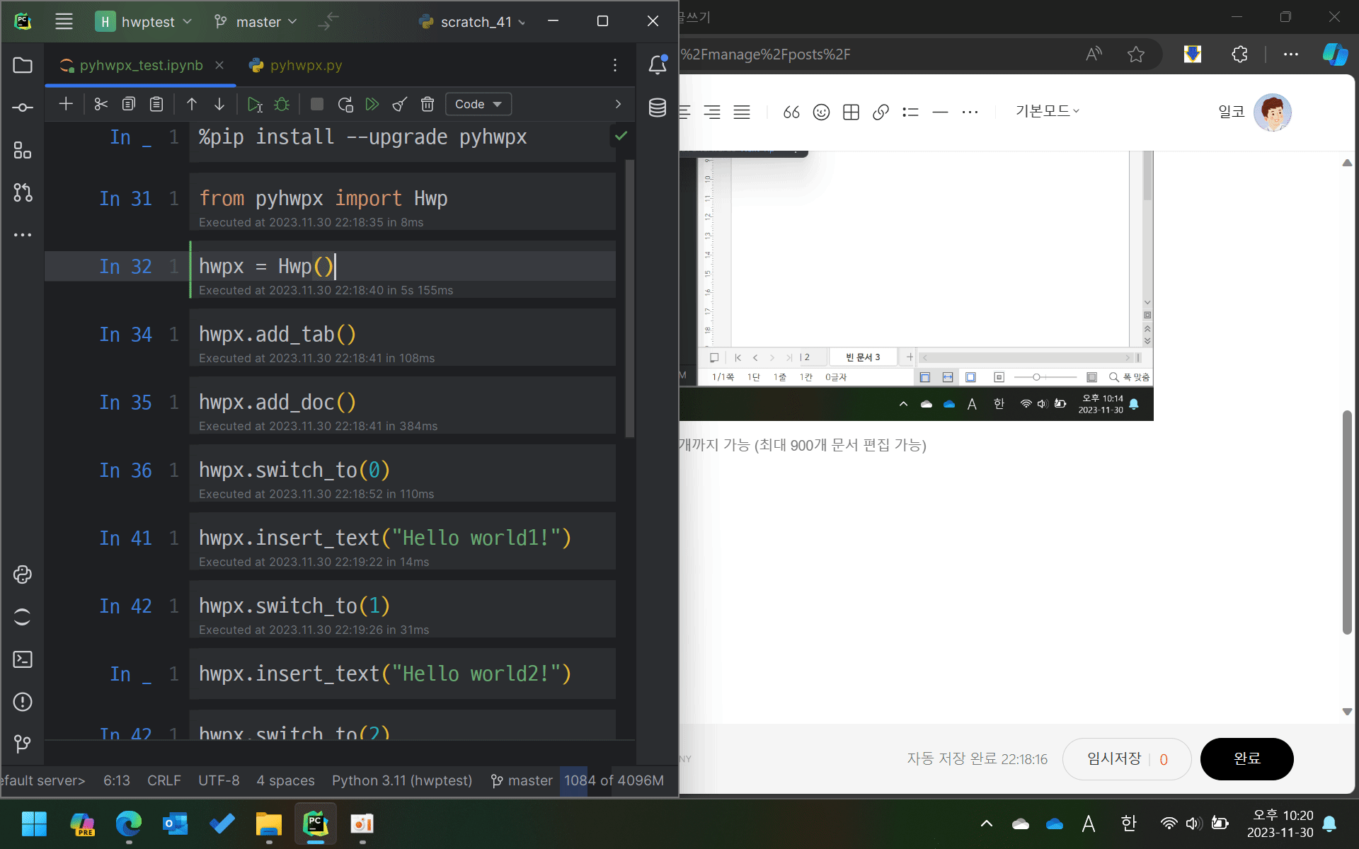This screenshot has height=849, width=1359.
Task: Run all cells with the double-arrow icon
Action: [x=372, y=104]
